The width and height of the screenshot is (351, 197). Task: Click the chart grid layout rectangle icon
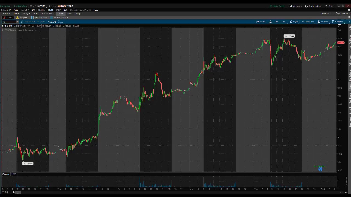339,18
